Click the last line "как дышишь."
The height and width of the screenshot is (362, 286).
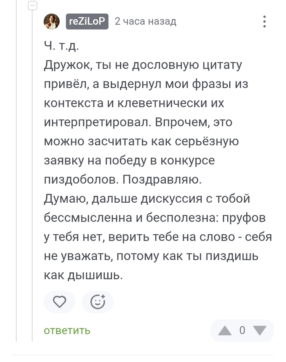83,276
